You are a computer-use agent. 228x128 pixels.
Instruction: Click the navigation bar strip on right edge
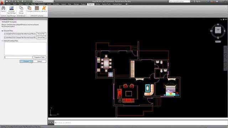pyautogui.click(x=225, y=58)
